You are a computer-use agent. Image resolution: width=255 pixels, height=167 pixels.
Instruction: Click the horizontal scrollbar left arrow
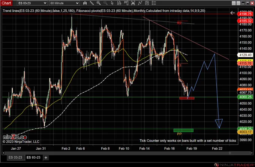3,153
